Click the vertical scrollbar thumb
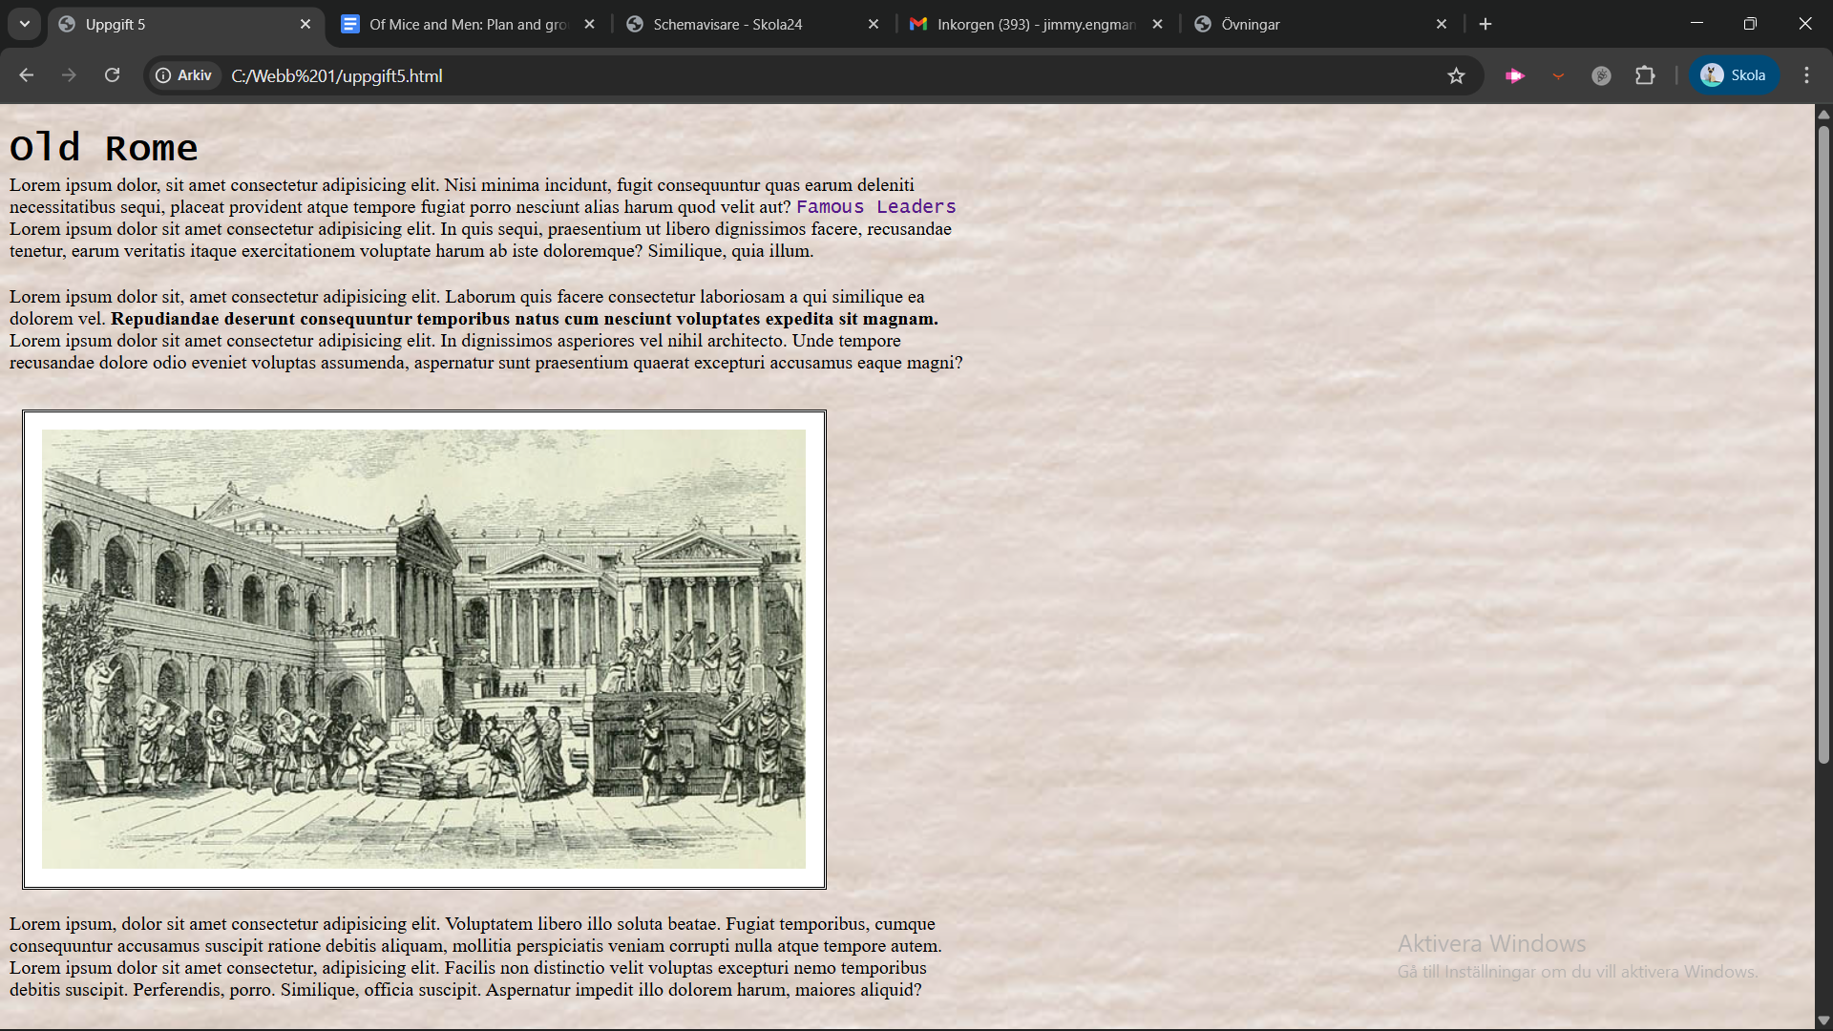The width and height of the screenshot is (1833, 1031). click(1823, 444)
